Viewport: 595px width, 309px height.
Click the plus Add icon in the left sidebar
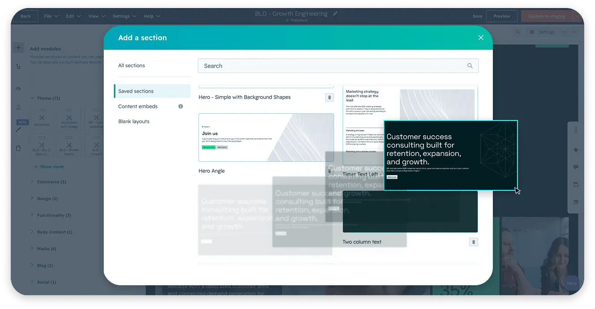click(18, 47)
